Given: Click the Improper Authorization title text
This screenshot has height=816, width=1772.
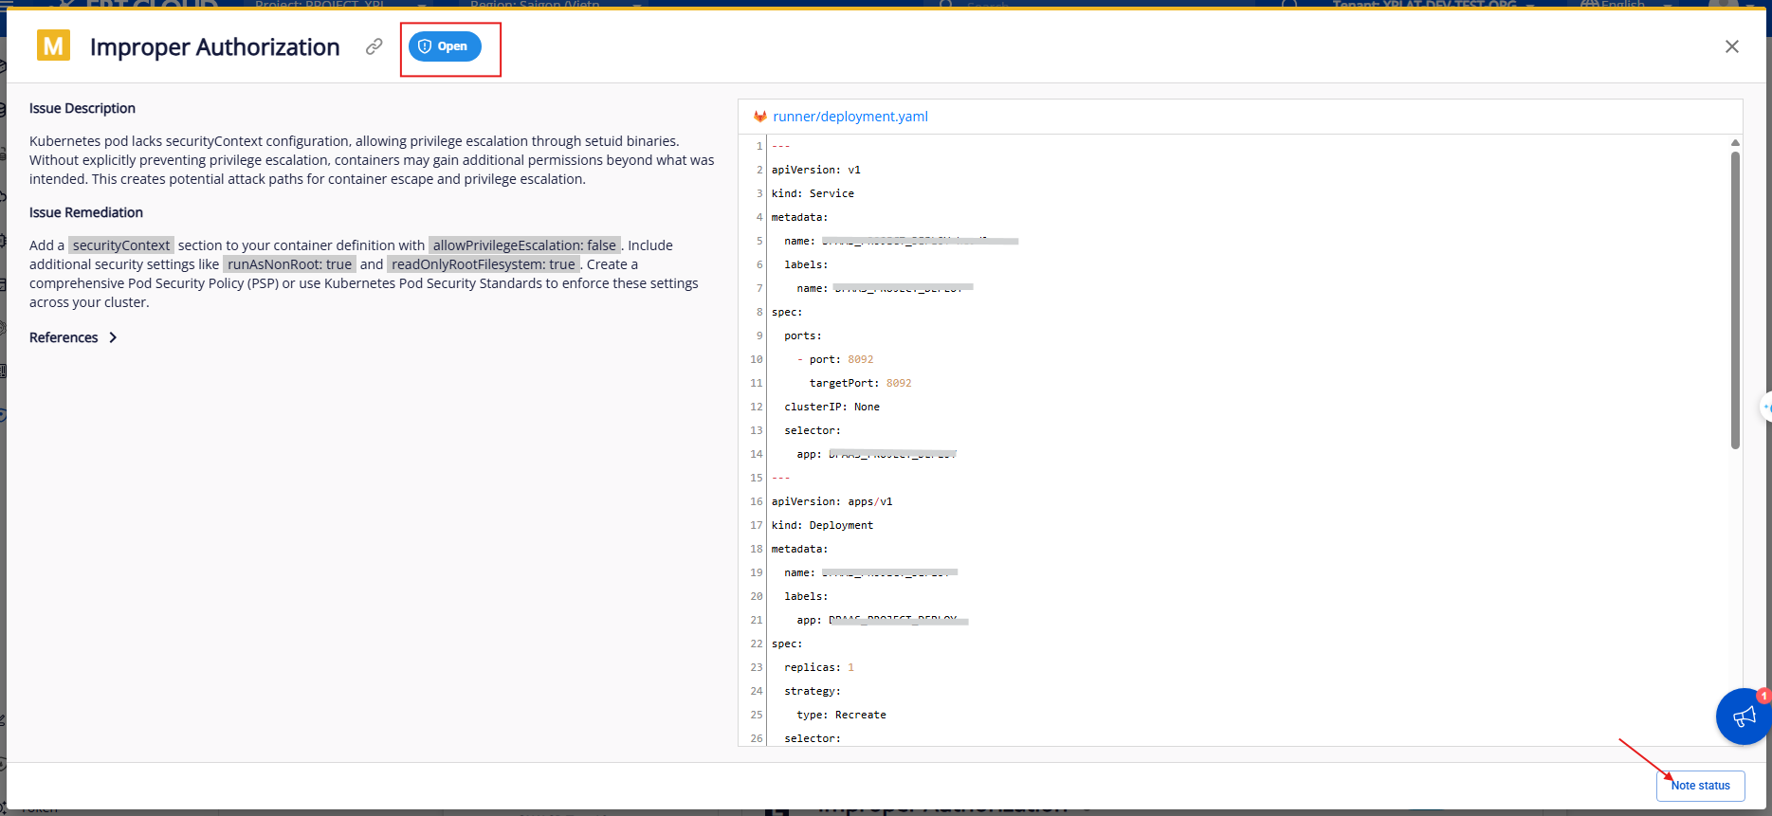Looking at the screenshot, I should point(214,47).
